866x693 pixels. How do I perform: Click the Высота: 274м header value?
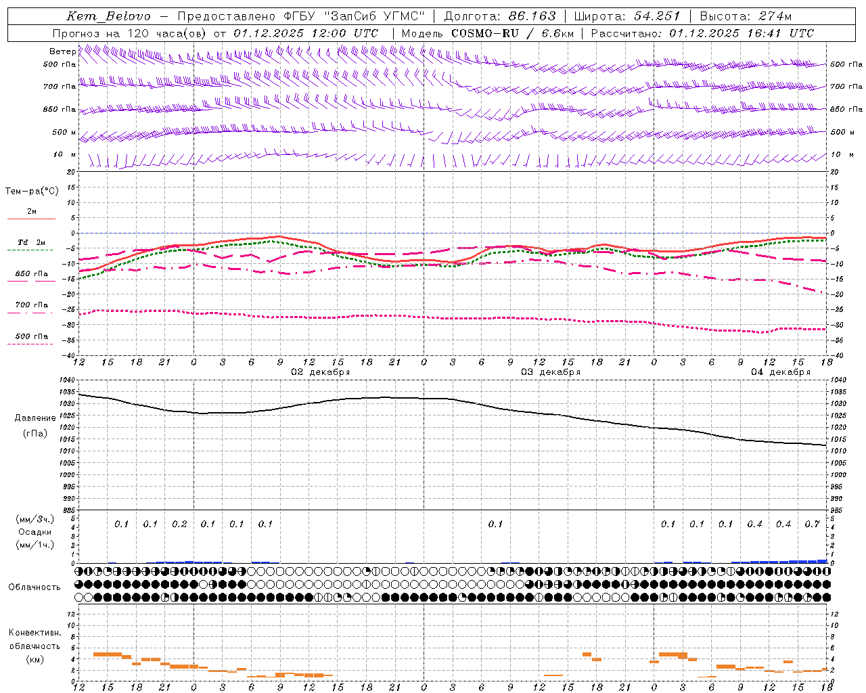coord(745,16)
